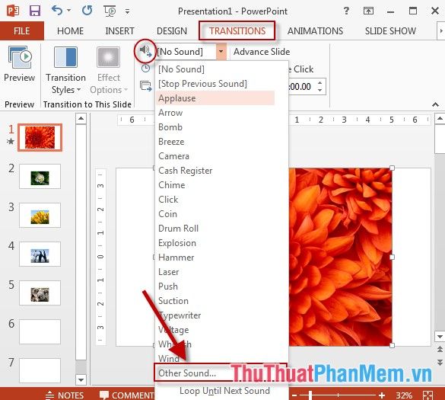Expand the Sound combo box arrow
The image size is (445, 400).
click(x=221, y=52)
